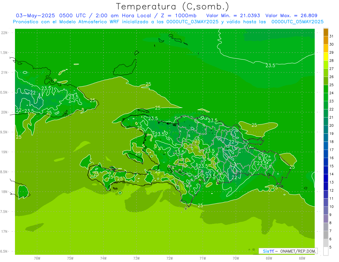
Task: Click the initialization time "0000UTC_03MAY2025"
Action: pyautogui.click(x=192, y=22)
